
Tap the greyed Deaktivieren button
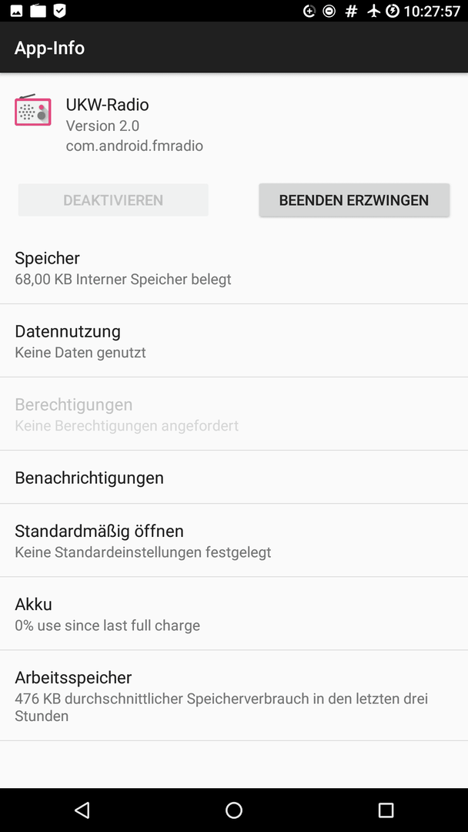pyautogui.click(x=113, y=200)
